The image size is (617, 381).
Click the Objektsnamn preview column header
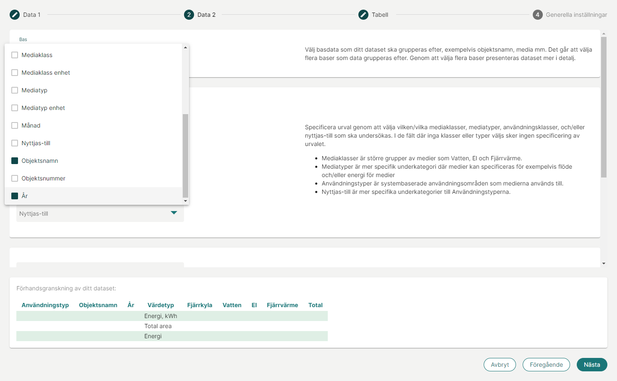click(x=98, y=305)
